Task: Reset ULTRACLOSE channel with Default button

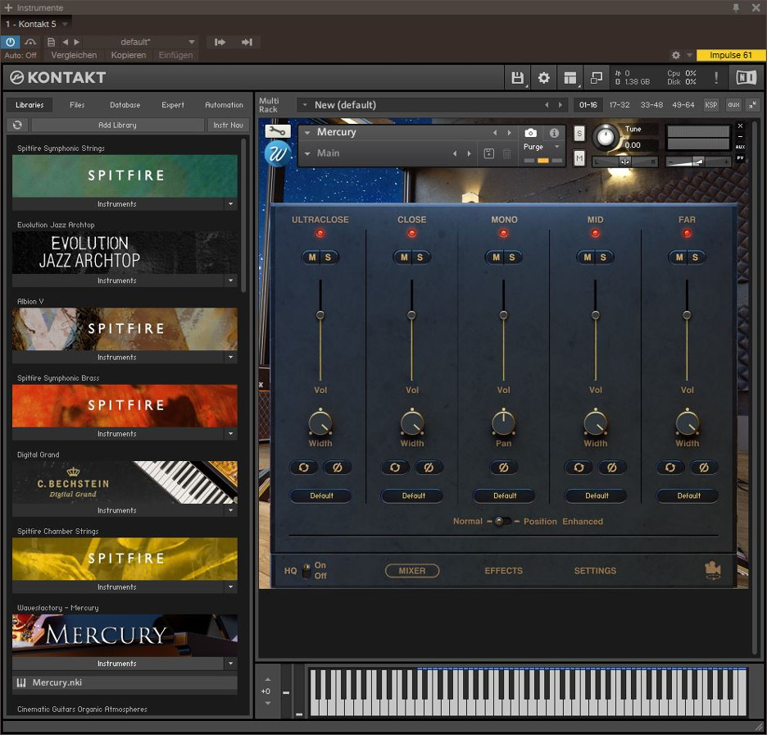Action: pyautogui.click(x=321, y=495)
